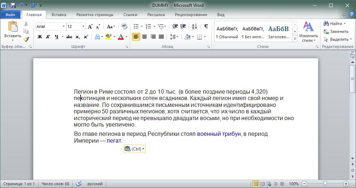Switch to the Вставка tab
The image size is (356, 188).
click(x=59, y=15)
